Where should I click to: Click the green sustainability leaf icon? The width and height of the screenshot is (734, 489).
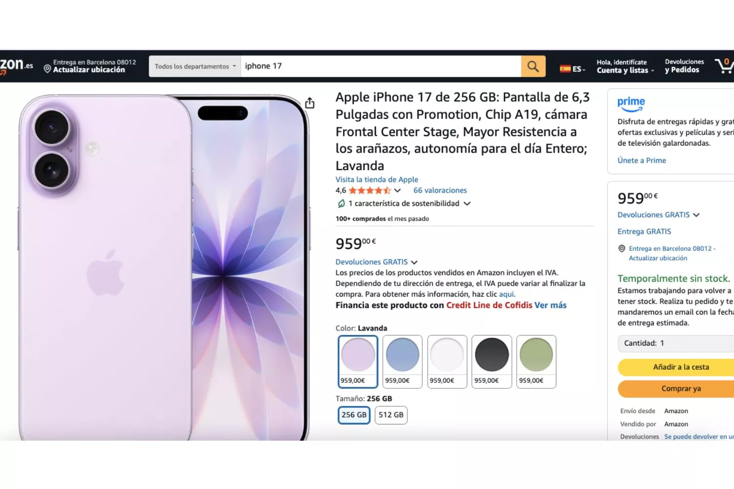(341, 203)
